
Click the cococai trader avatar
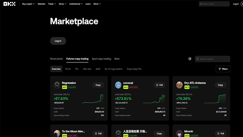(x=118, y=85)
